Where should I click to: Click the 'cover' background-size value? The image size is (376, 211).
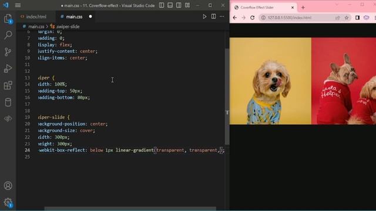click(x=86, y=130)
